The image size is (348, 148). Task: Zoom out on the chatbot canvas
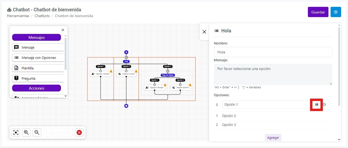(37, 132)
